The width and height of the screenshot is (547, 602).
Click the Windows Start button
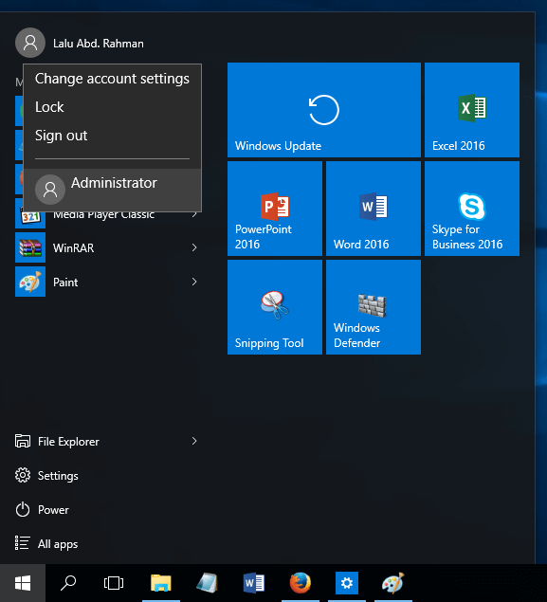23,583
